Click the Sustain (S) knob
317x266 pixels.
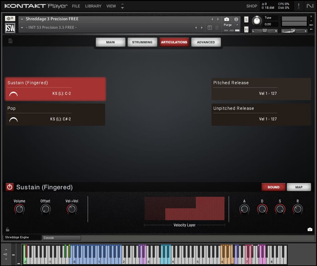[x=280, y=209]
